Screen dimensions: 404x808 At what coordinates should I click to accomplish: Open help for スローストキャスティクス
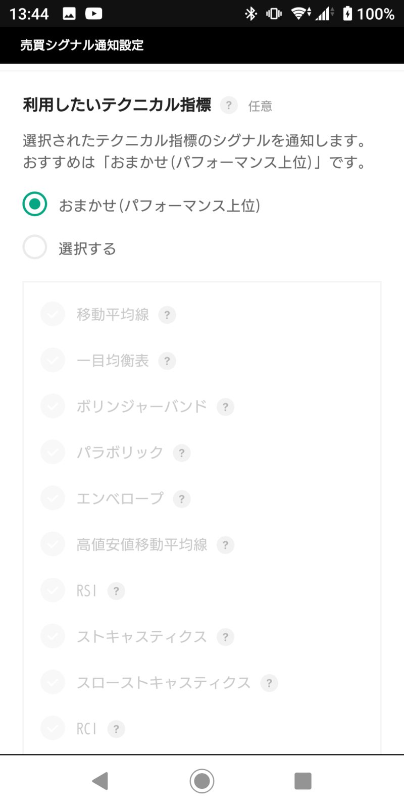click(269, 683)
